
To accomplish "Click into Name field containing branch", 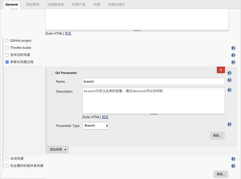I will [x=154, y=81].
